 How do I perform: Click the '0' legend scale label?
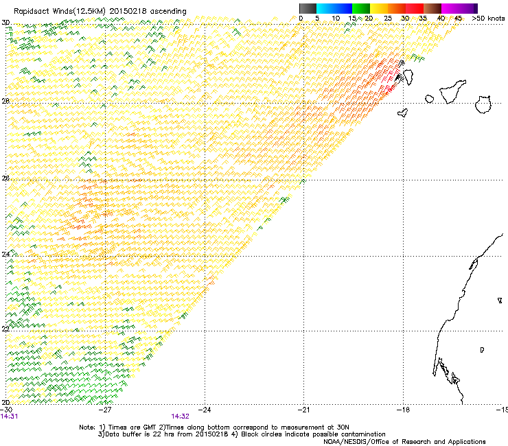click(301, 18)
